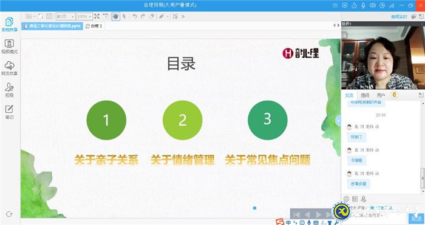Click the lock icon in title bar
This screenshot has height=225, width=425.
coord(354,5)
